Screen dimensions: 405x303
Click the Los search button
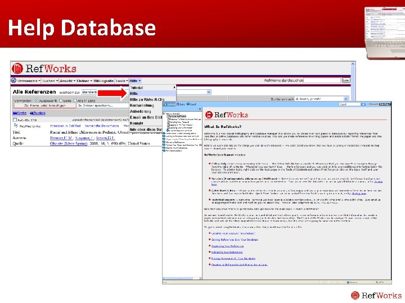345,80
